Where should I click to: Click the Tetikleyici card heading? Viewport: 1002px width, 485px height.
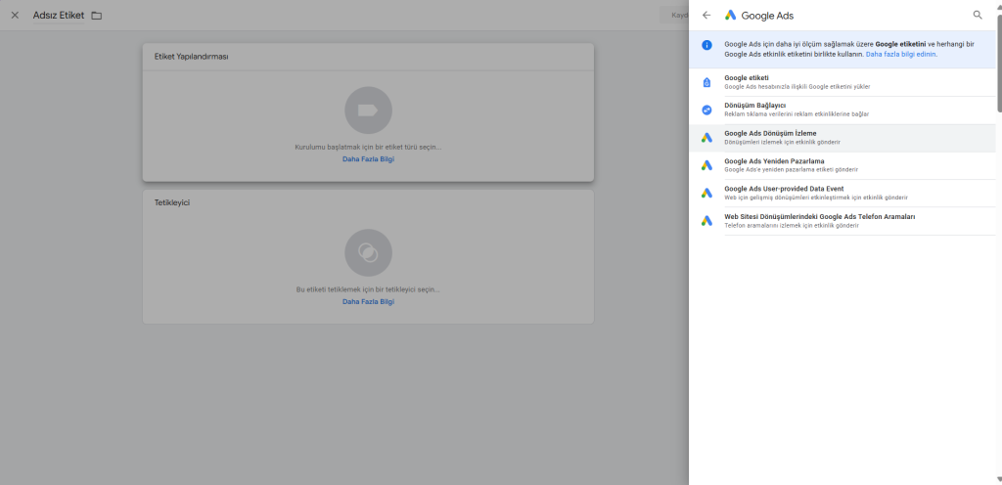point(172,202)
